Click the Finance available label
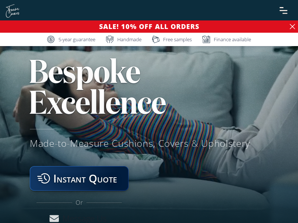This screenshot has width=298, height=223. coord(232,40)
